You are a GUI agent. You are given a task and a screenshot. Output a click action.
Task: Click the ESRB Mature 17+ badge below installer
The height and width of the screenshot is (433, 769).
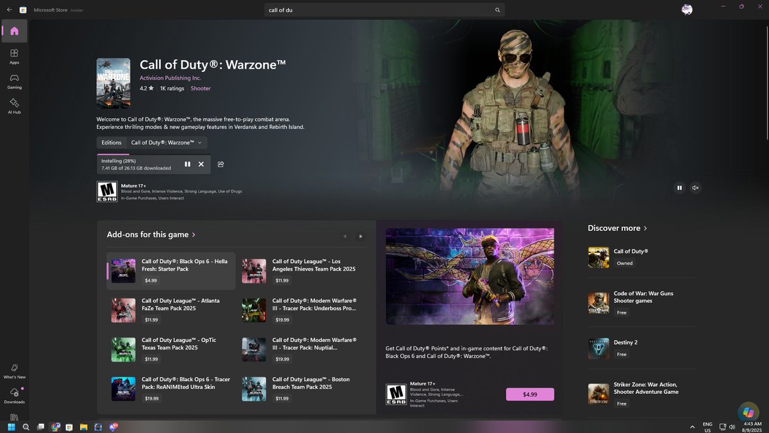[x=107, y=191]
